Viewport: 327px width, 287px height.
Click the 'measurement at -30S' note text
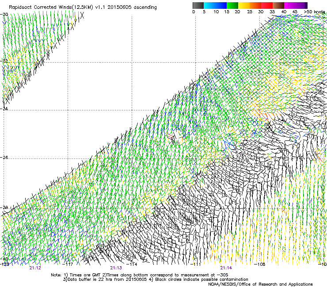pyautogui.click(x=205, y=275)
